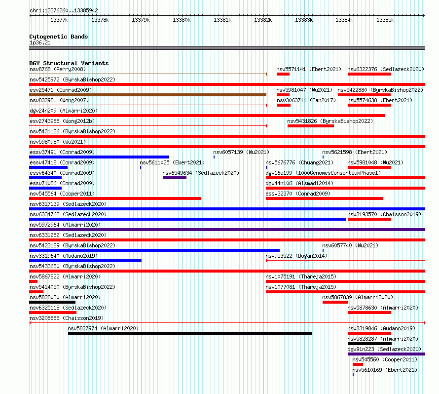
Task: Click the nsv5621598 (Ebert2021) label
Action: pos(355,152)
